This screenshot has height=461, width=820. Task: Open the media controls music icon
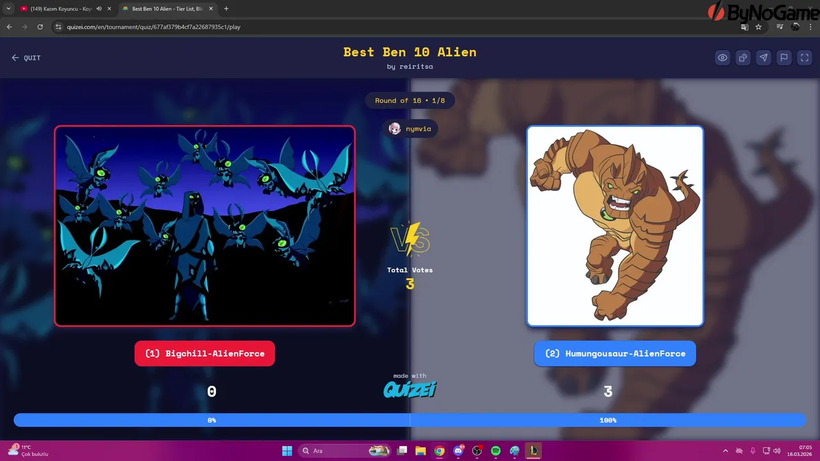[x=780, y=27]
